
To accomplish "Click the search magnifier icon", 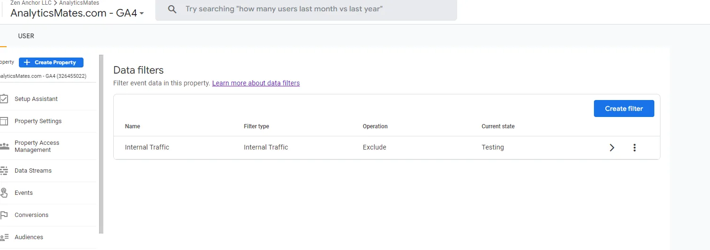I will click(x=172, y=9).
